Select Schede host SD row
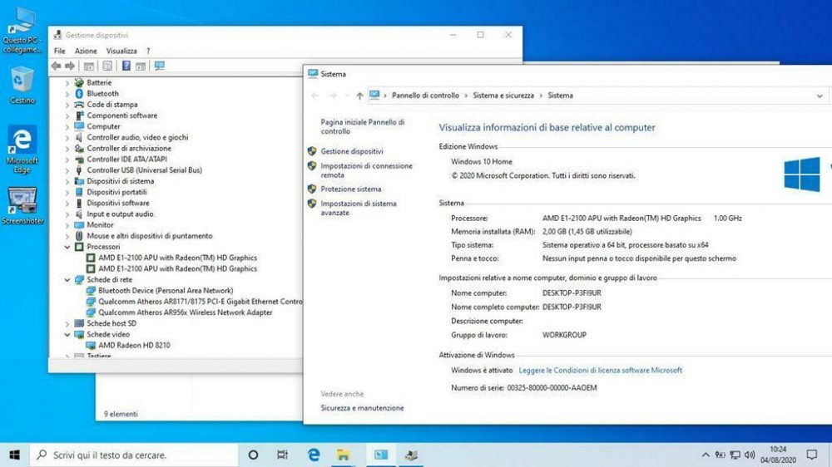Image resolution: width=832 pixels, height=467 pixels. point(111,323)
